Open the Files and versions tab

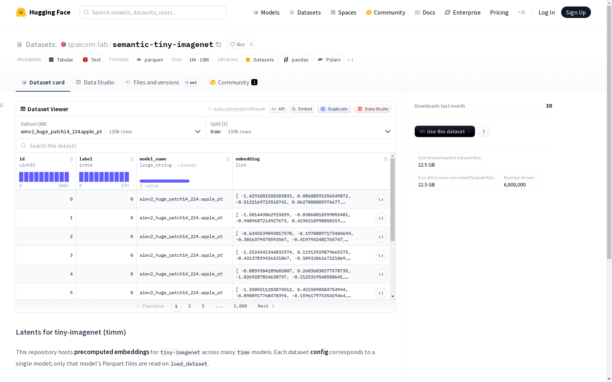[x=162, y=83]
